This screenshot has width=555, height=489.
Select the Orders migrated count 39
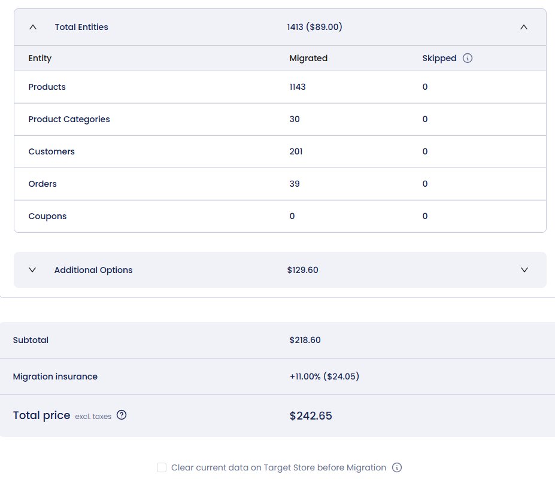(295, 184)
